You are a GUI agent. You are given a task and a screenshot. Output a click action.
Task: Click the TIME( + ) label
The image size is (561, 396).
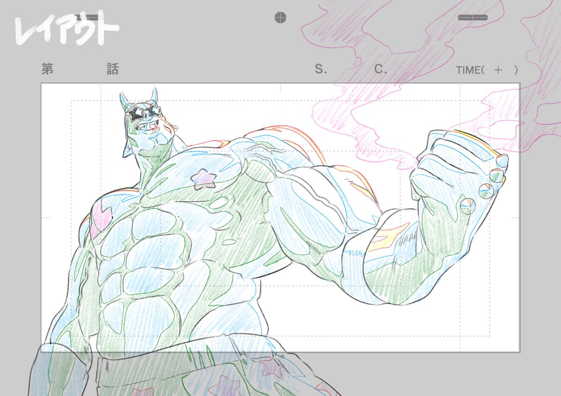pyautogui.click(x=488, y=70)
